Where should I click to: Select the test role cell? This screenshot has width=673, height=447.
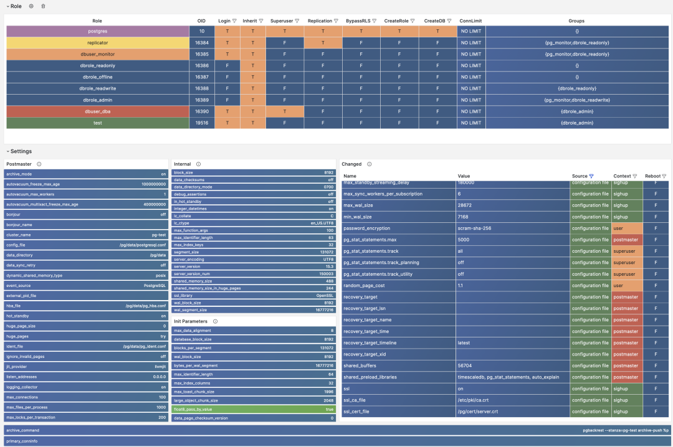(x=97, y=123)
